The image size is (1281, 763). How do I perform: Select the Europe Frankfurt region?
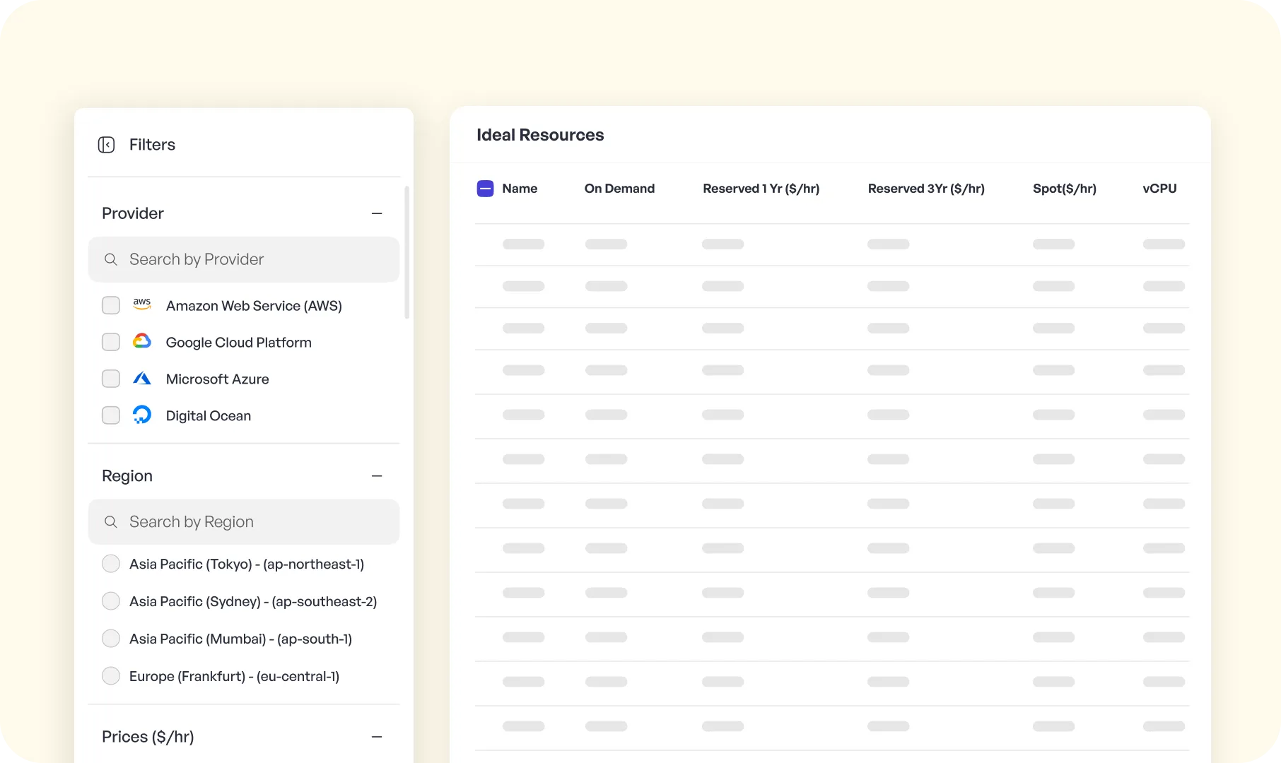coord(111,675)
